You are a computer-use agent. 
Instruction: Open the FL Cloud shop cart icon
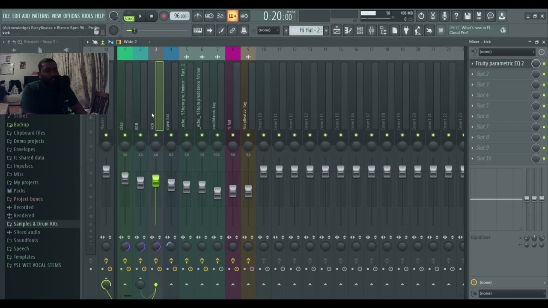click(x=441, y=30)
